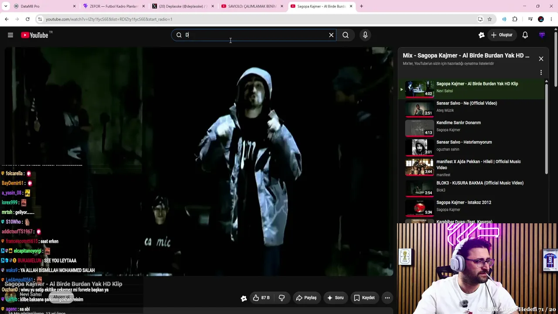
Task: Open the media control toolbar icon
Action: 530,19
